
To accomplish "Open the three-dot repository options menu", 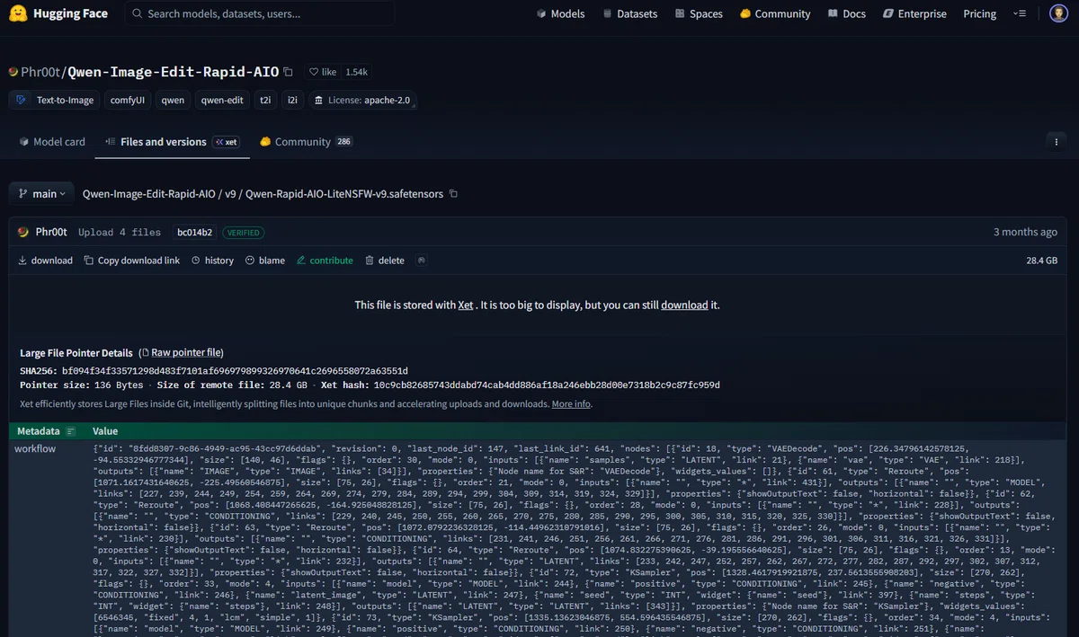I will pyautogui.click(x=1055, y=142).
